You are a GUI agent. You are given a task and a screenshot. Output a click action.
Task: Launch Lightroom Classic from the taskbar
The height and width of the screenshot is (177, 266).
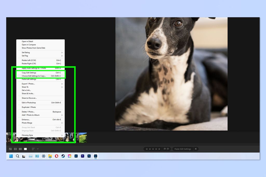click(x=76, y=156)
